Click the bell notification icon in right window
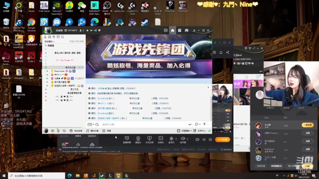Image resolution: width=319 pixels, height=179 pixels. 221,53
